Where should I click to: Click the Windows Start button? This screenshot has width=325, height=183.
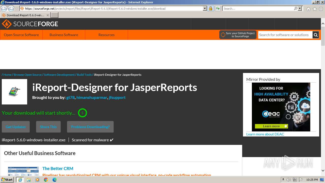7,180
